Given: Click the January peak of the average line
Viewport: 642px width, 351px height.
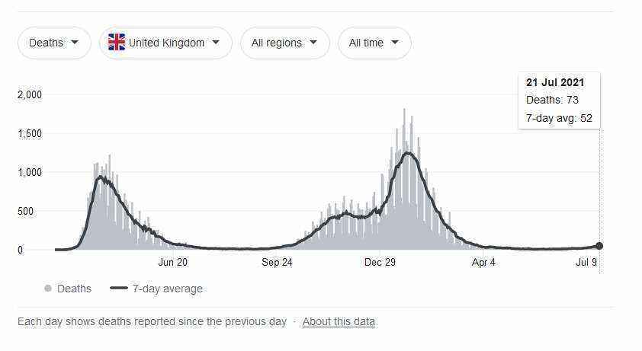Looking at the screenshot, I should click(408, 153).
